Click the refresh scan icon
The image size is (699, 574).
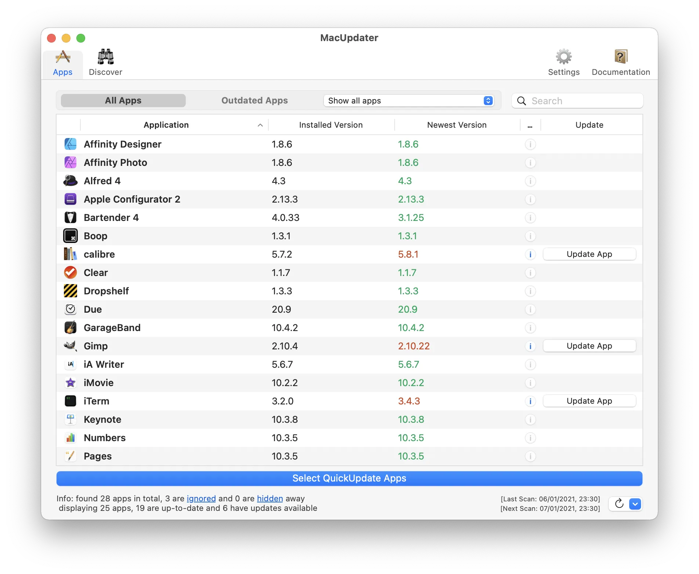[x=619, y=504]
